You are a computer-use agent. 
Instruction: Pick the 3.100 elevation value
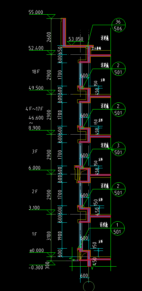point(34,208)
